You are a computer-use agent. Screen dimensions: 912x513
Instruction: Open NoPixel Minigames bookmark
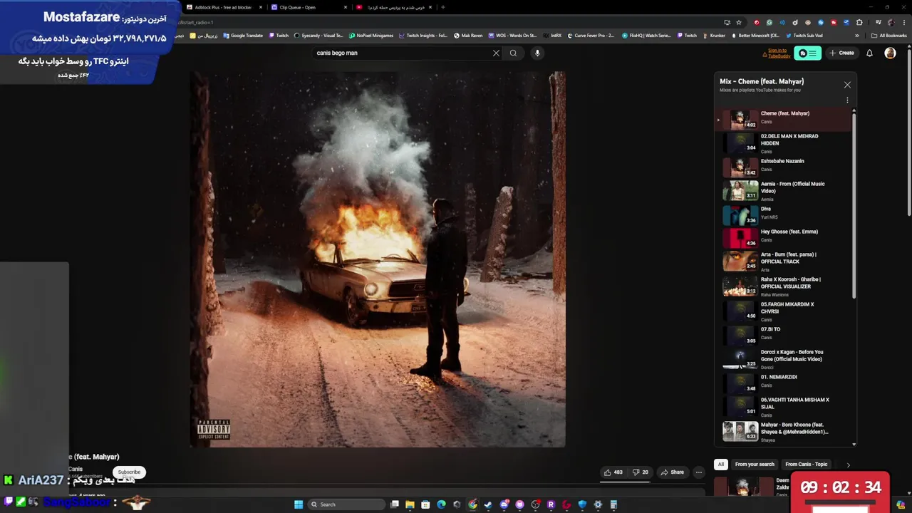click(370, 36)
